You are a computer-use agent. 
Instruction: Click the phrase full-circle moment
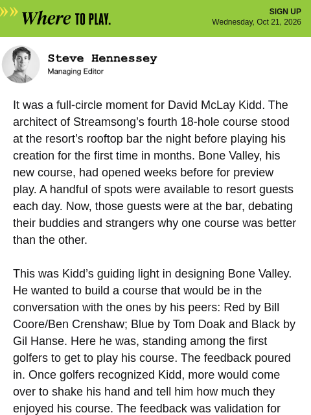(x=102, y=105)
